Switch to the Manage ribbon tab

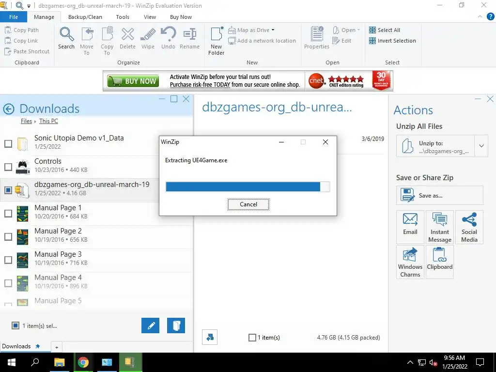point(44,17)
